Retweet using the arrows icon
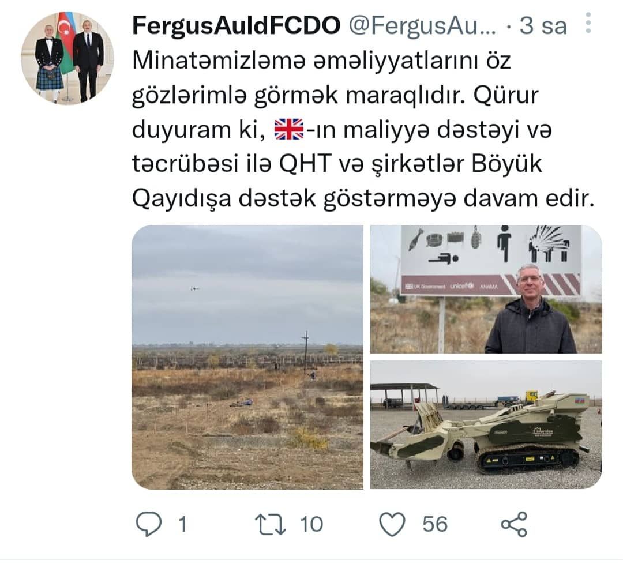623x564 pixels. point(270,524)
